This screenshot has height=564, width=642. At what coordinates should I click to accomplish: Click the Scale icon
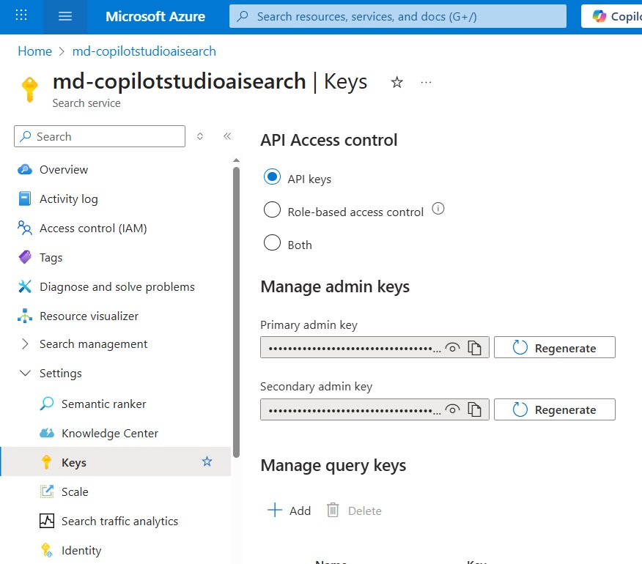coord(47,491)
